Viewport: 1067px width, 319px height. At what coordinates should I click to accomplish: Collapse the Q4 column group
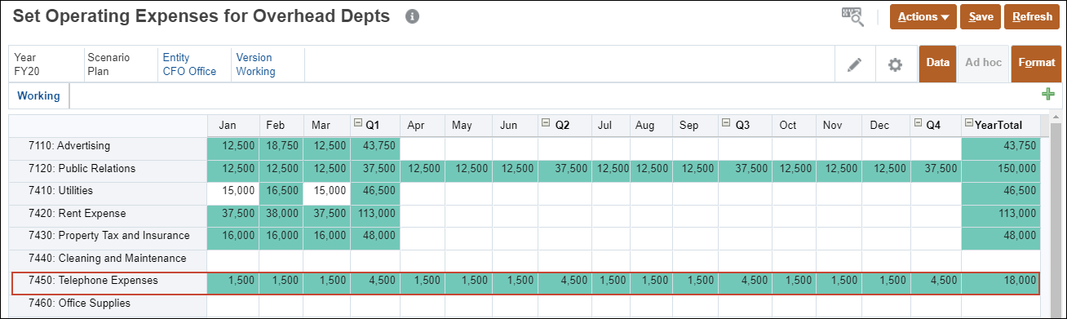918,123
